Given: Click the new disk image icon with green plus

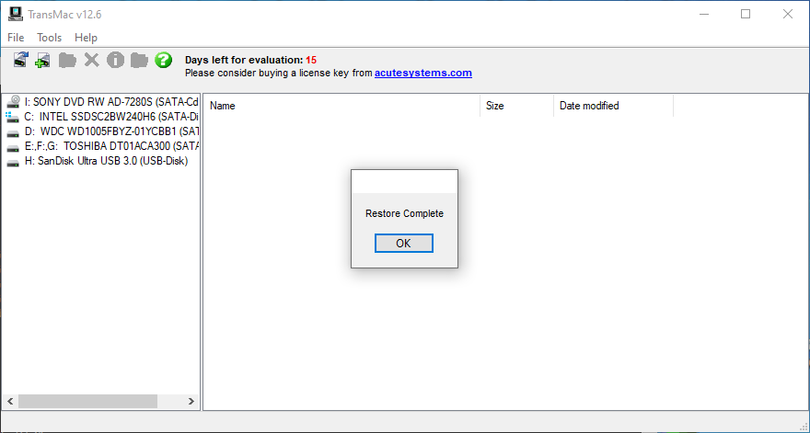Looking at the screenshot, I should point(43,61).
